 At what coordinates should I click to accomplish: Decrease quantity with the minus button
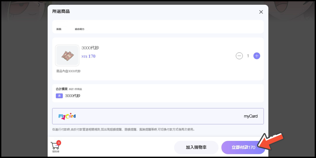coord(239,56)
